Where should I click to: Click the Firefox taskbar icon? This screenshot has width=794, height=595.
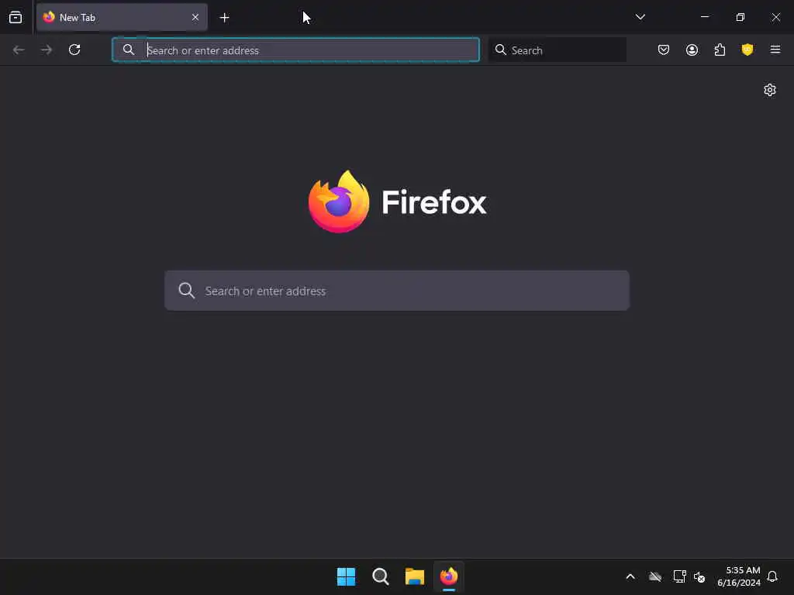coord(449,576)
